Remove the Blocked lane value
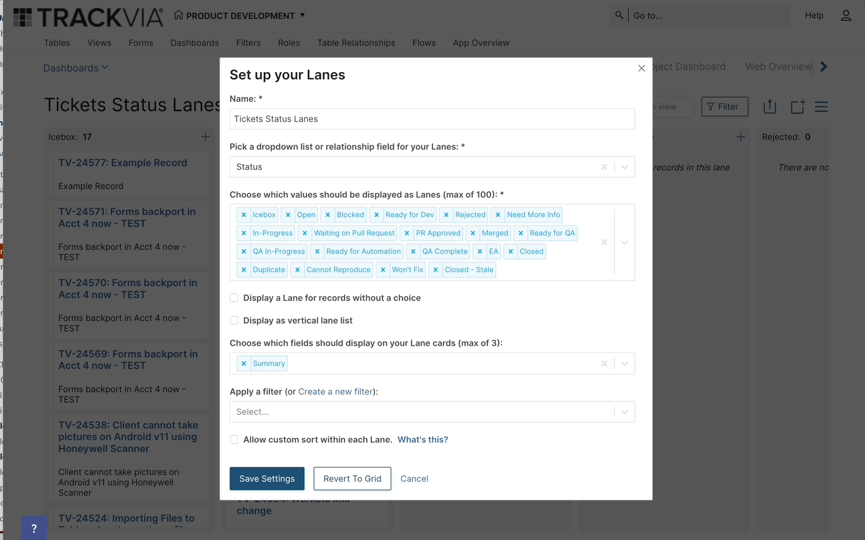This screenshot has height=540, width=865. tap(328, 215)
